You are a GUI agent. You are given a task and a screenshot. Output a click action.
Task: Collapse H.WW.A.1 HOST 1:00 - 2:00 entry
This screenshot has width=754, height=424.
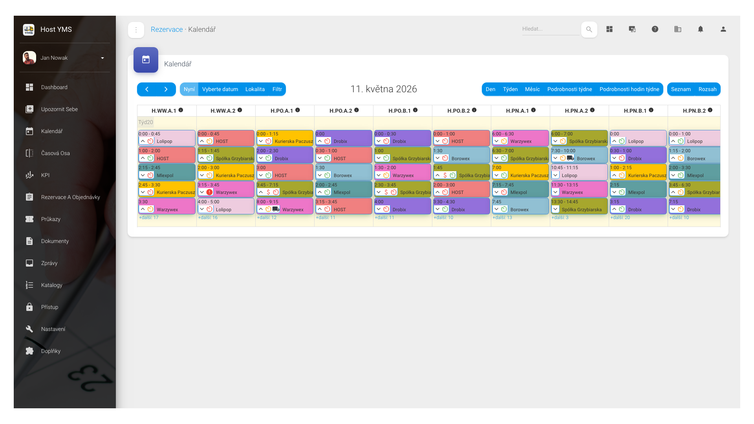[143, 158]
